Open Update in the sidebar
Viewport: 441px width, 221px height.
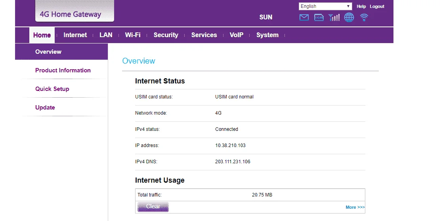pos(45,108)
